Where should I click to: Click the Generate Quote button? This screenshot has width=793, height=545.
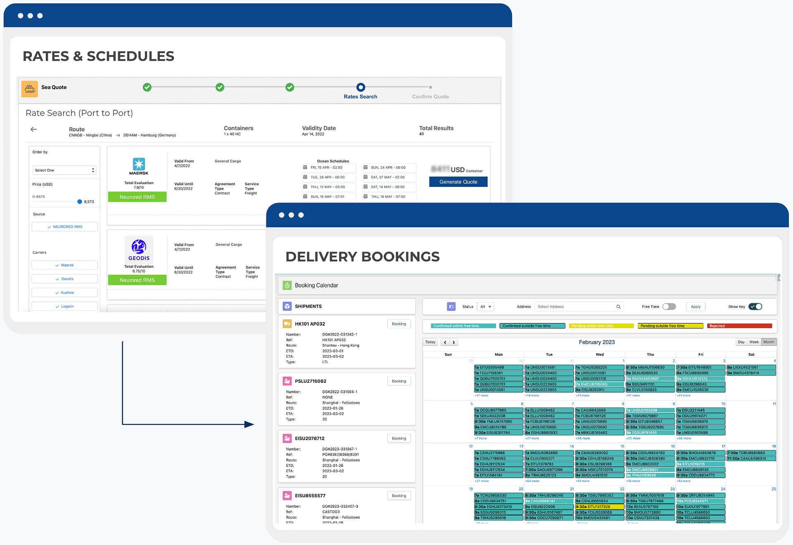click(458, 182)
